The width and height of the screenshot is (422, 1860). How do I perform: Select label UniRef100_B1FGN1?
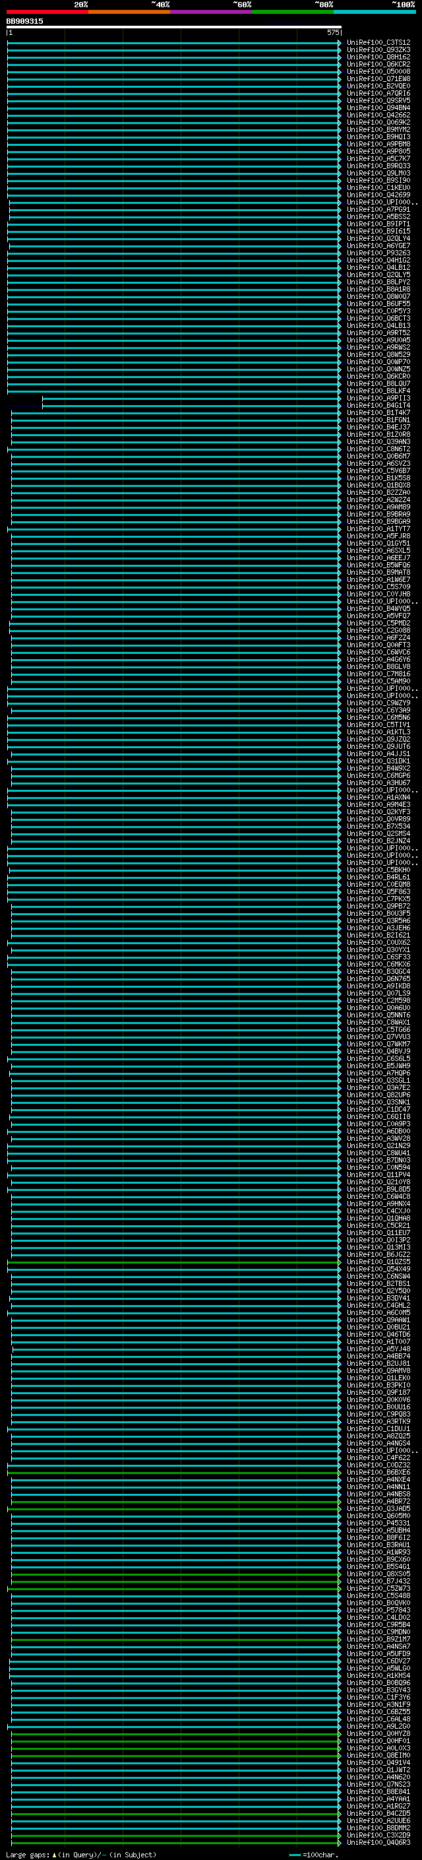coord(378,420)
